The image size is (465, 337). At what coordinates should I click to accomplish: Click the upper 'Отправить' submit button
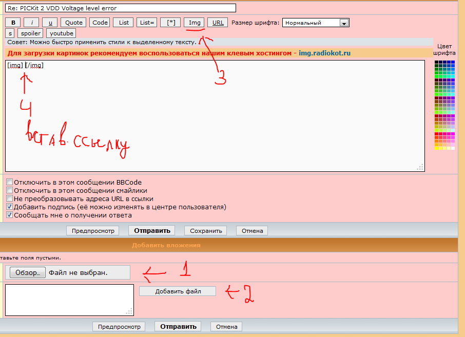[x=149, y=231]
